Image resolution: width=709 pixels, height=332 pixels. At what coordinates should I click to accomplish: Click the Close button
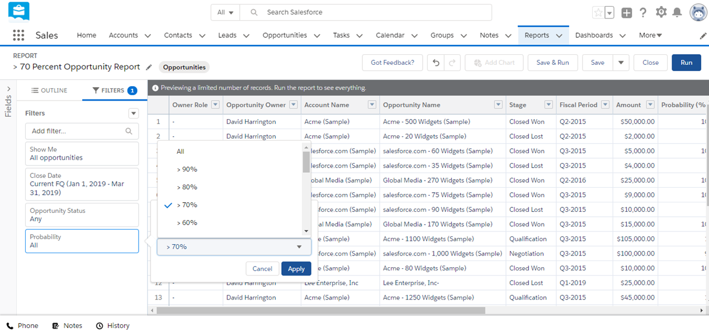click(x=650, y=63)
